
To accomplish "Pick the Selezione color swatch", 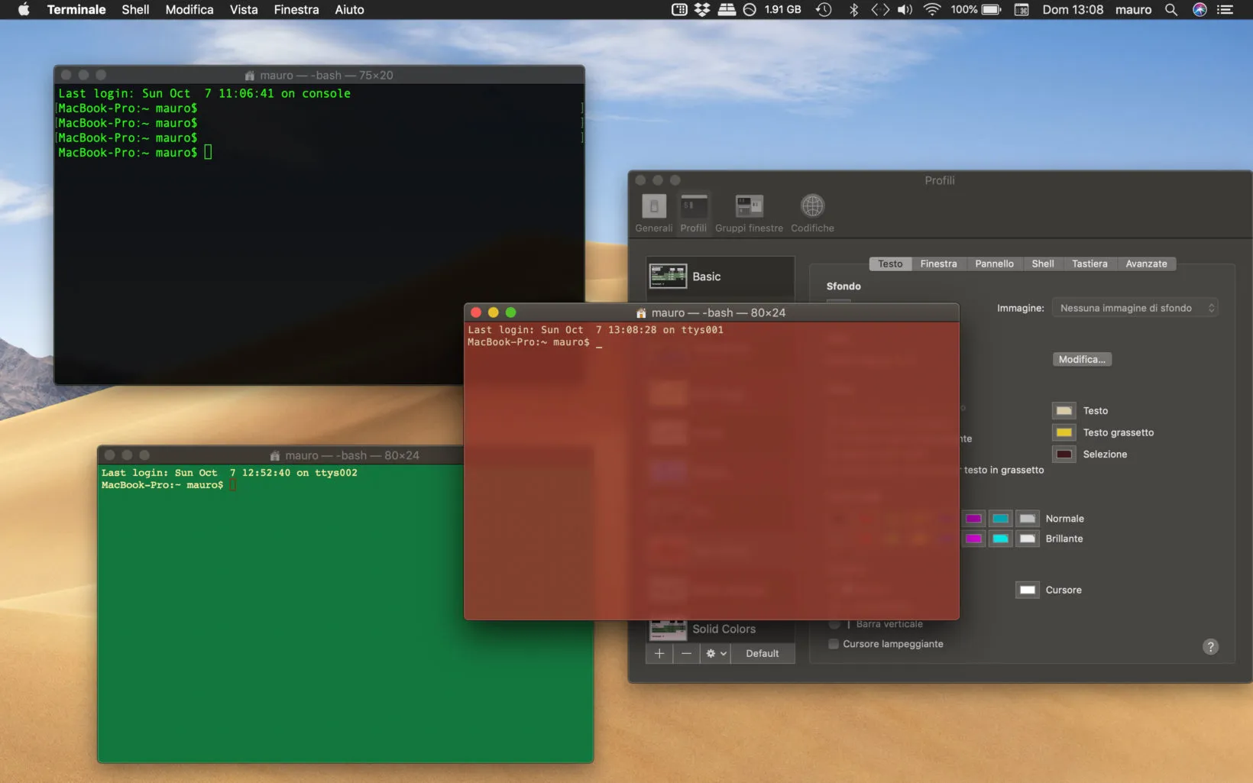I will click(x=1064, y=454).
